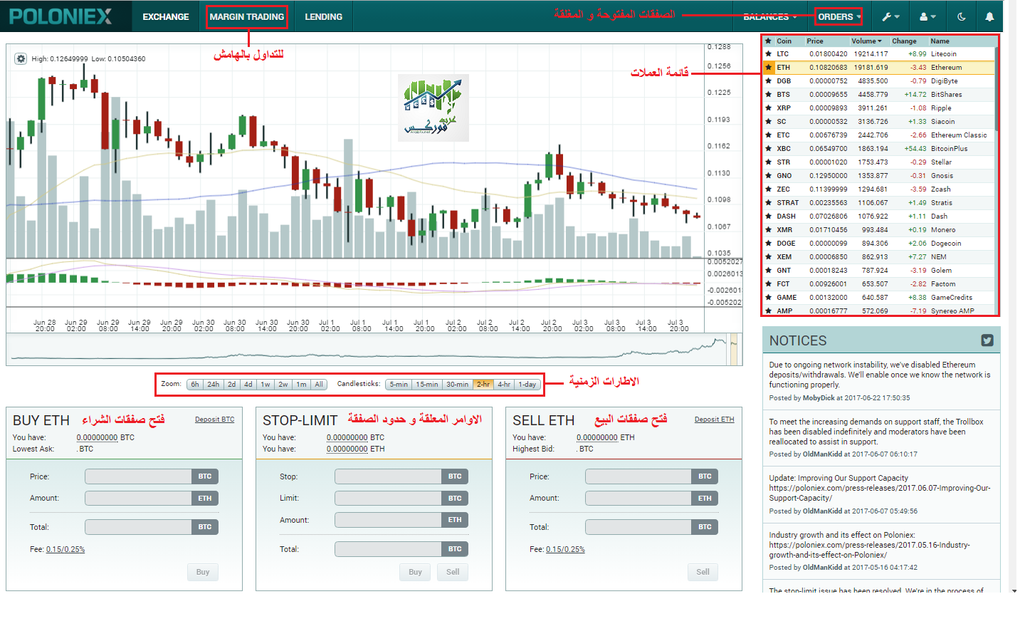Screen dimensions: 1025x641
Task: Toggle favorite star for XRP
Action: click(x=769, y=108)
